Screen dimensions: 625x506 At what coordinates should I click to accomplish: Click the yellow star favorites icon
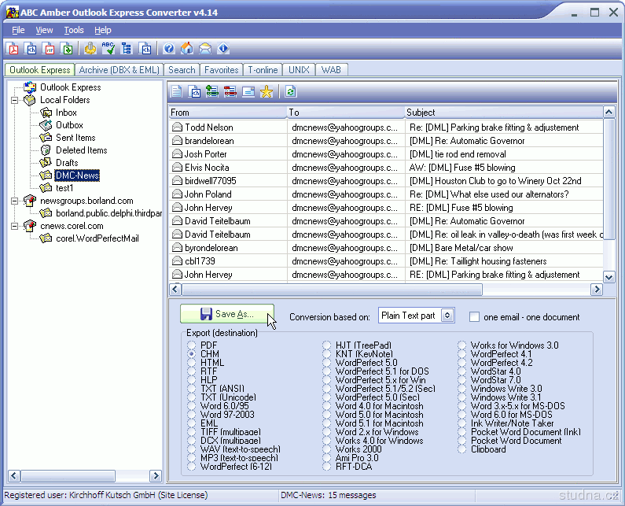click(x=267, y=92)
